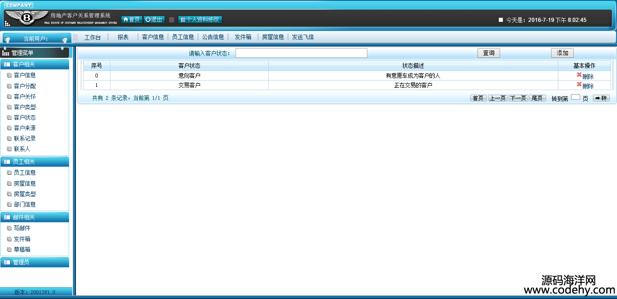617x299 pixels.
Task: Click the red X delete icon for 交易客户
Action: pyautogui.click(x=579, y=85)
